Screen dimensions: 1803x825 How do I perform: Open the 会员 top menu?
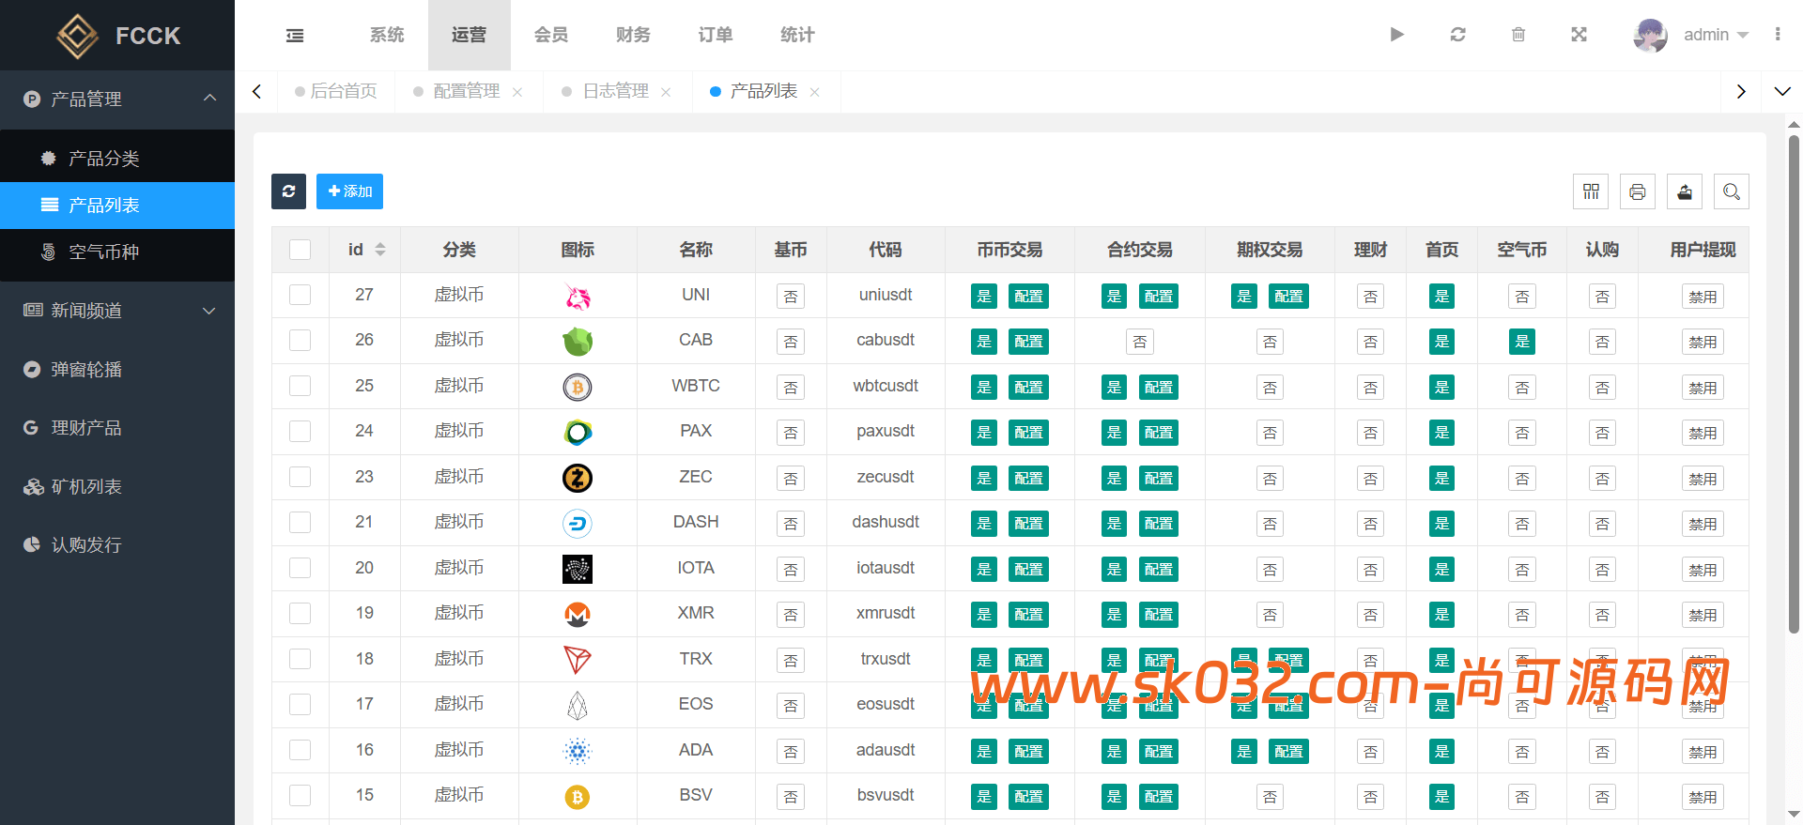pos(551,35)
